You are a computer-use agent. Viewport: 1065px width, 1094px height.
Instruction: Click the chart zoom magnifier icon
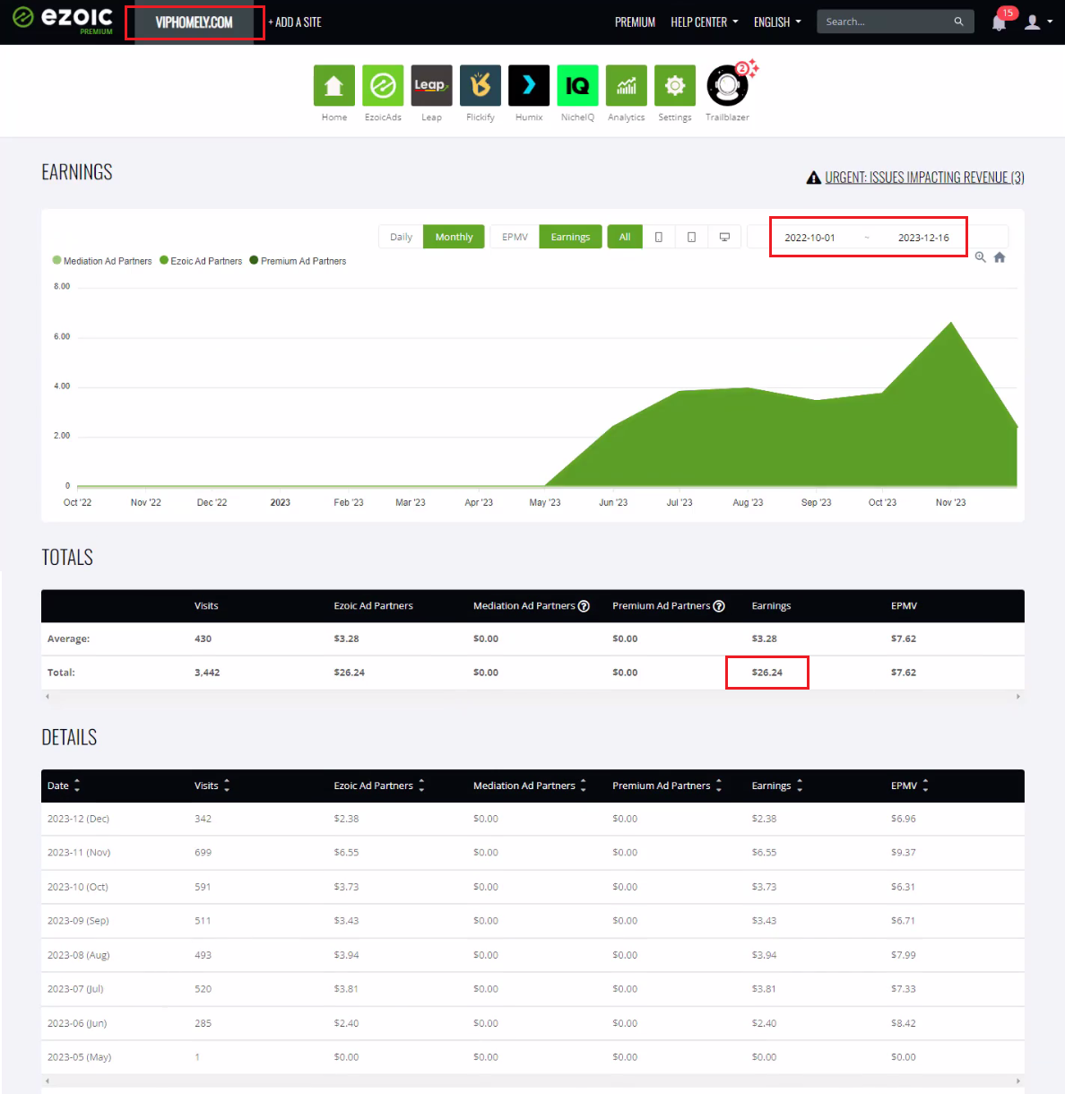pos(981,257)
